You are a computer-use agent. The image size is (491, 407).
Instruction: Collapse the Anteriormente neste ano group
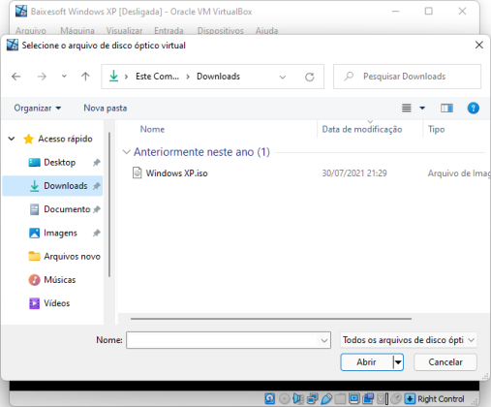pos(126,151)
